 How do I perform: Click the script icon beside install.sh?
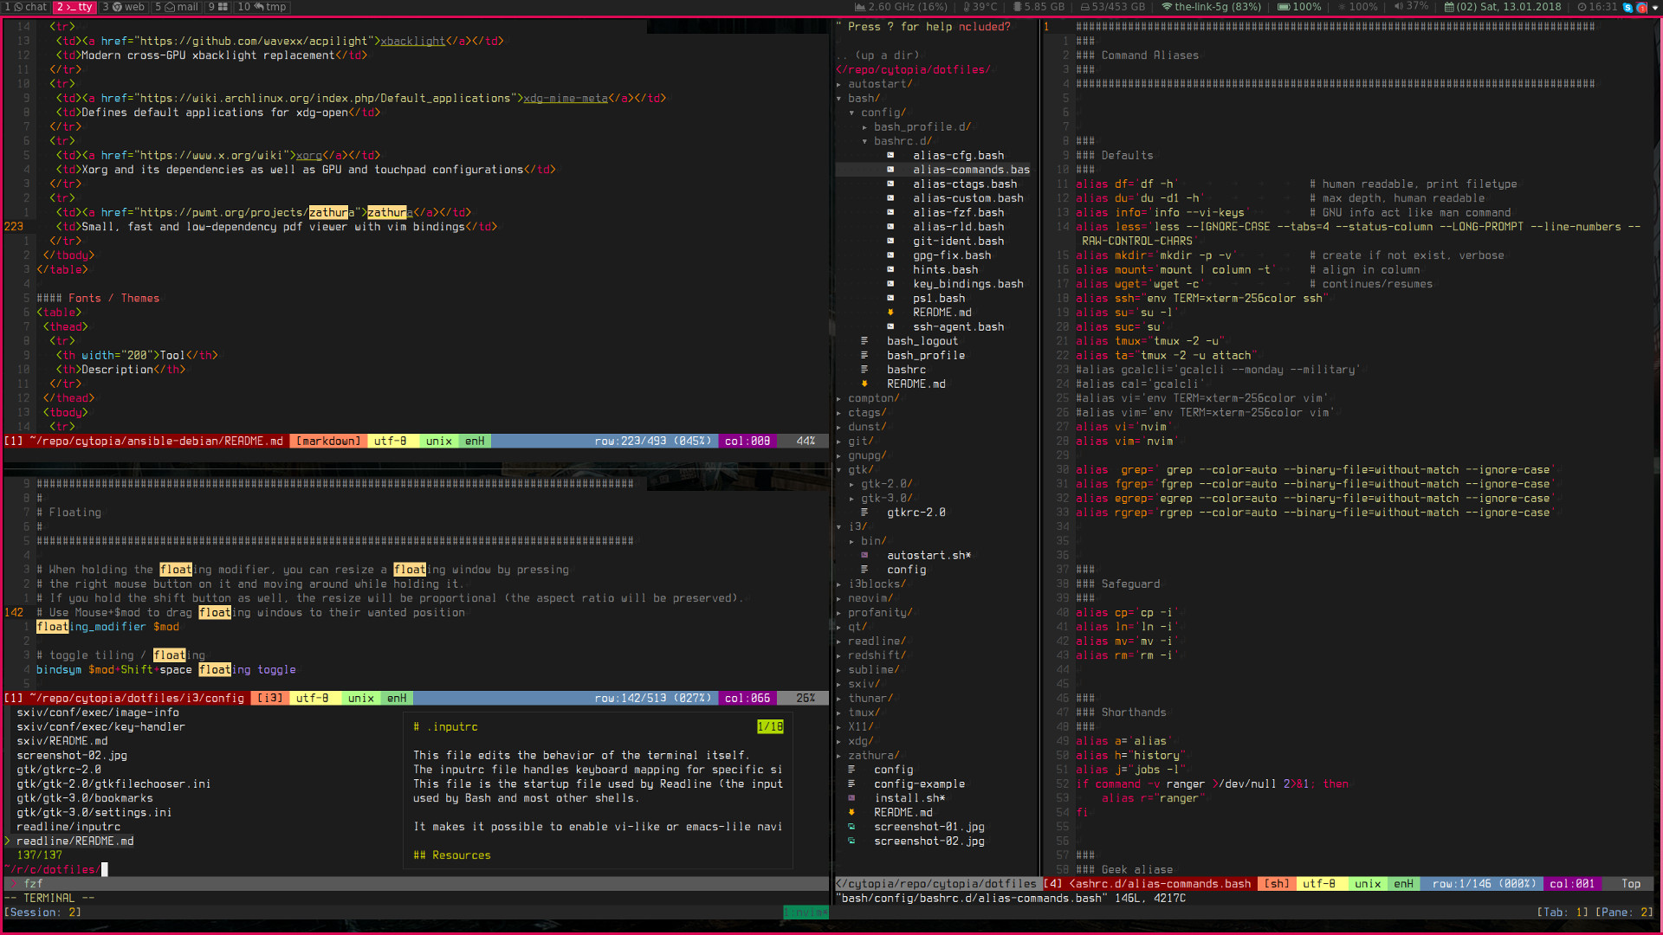coord(851,798)
